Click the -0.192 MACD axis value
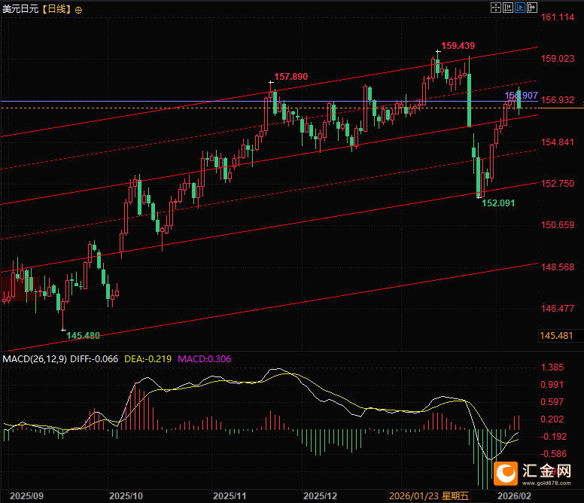 coord(553,437)
